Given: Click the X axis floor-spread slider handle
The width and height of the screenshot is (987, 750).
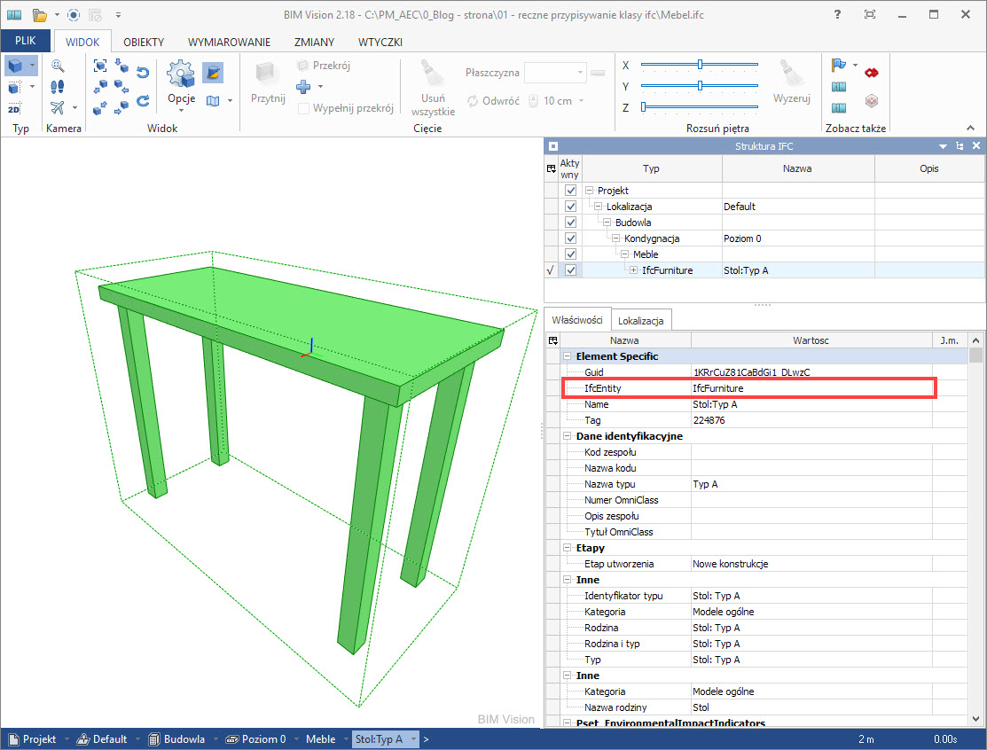Looking at the screenshot, I should tap(700, 65).
